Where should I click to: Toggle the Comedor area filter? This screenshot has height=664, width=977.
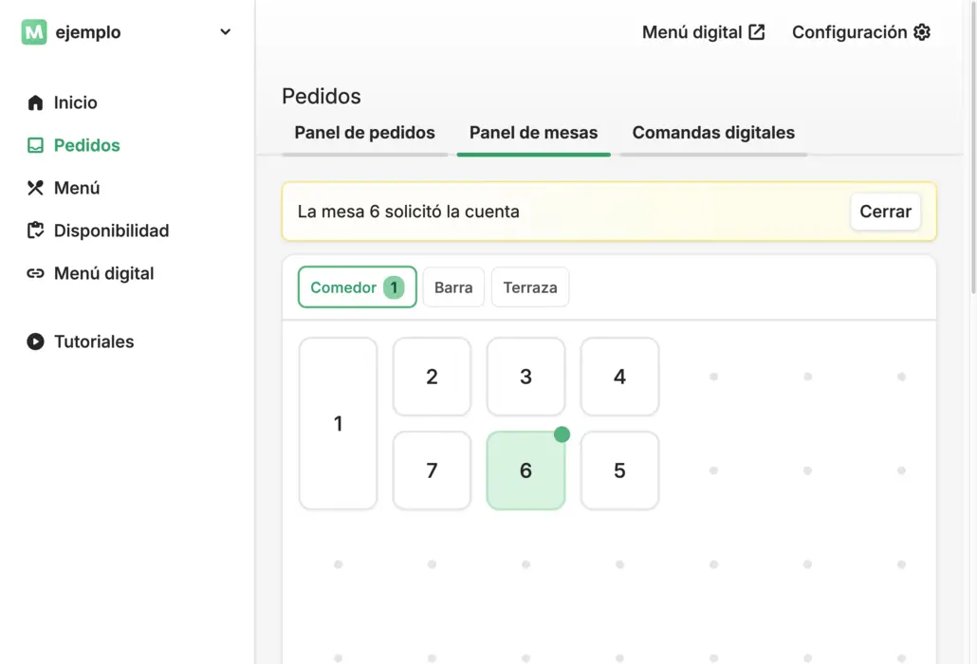[x=357, y=286]
